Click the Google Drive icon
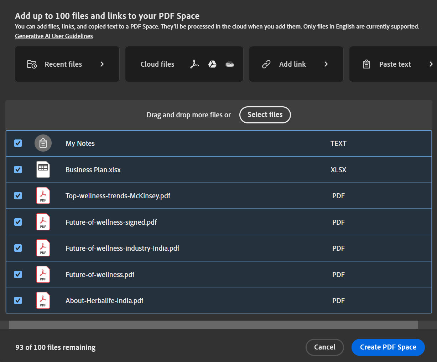 coord(212,64)
